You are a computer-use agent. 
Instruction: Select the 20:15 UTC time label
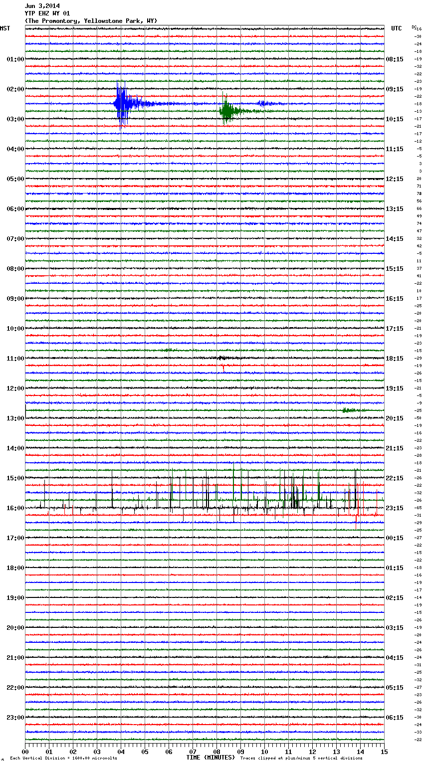point(395,418)
